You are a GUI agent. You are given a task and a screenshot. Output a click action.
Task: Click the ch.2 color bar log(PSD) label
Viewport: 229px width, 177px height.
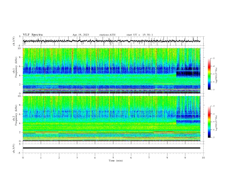click(216, 123)
